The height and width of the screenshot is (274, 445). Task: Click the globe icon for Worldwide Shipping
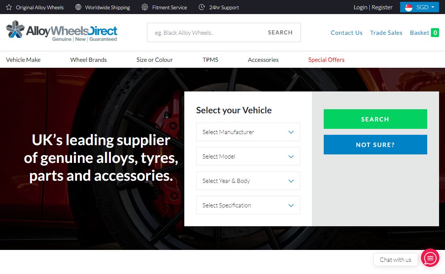click(78, 7)
